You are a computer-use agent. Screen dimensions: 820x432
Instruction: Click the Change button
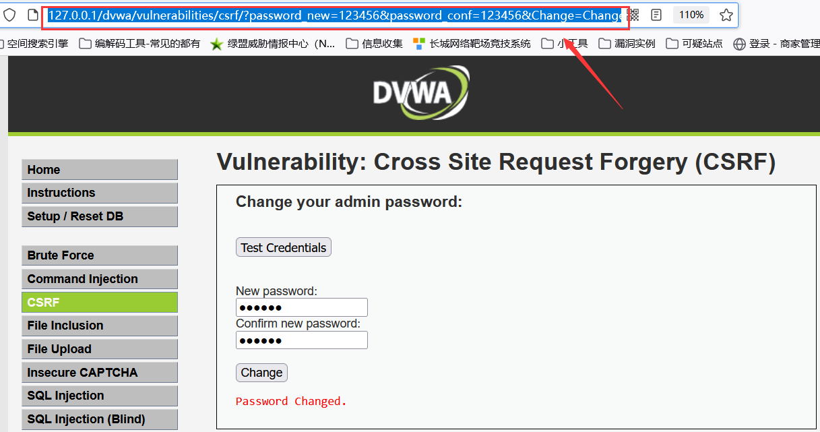pyautogui.click(x=261, y=373)
